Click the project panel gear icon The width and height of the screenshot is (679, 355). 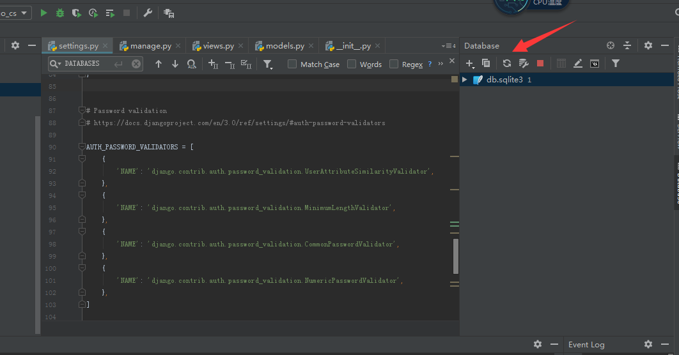[x=15, y=45]
